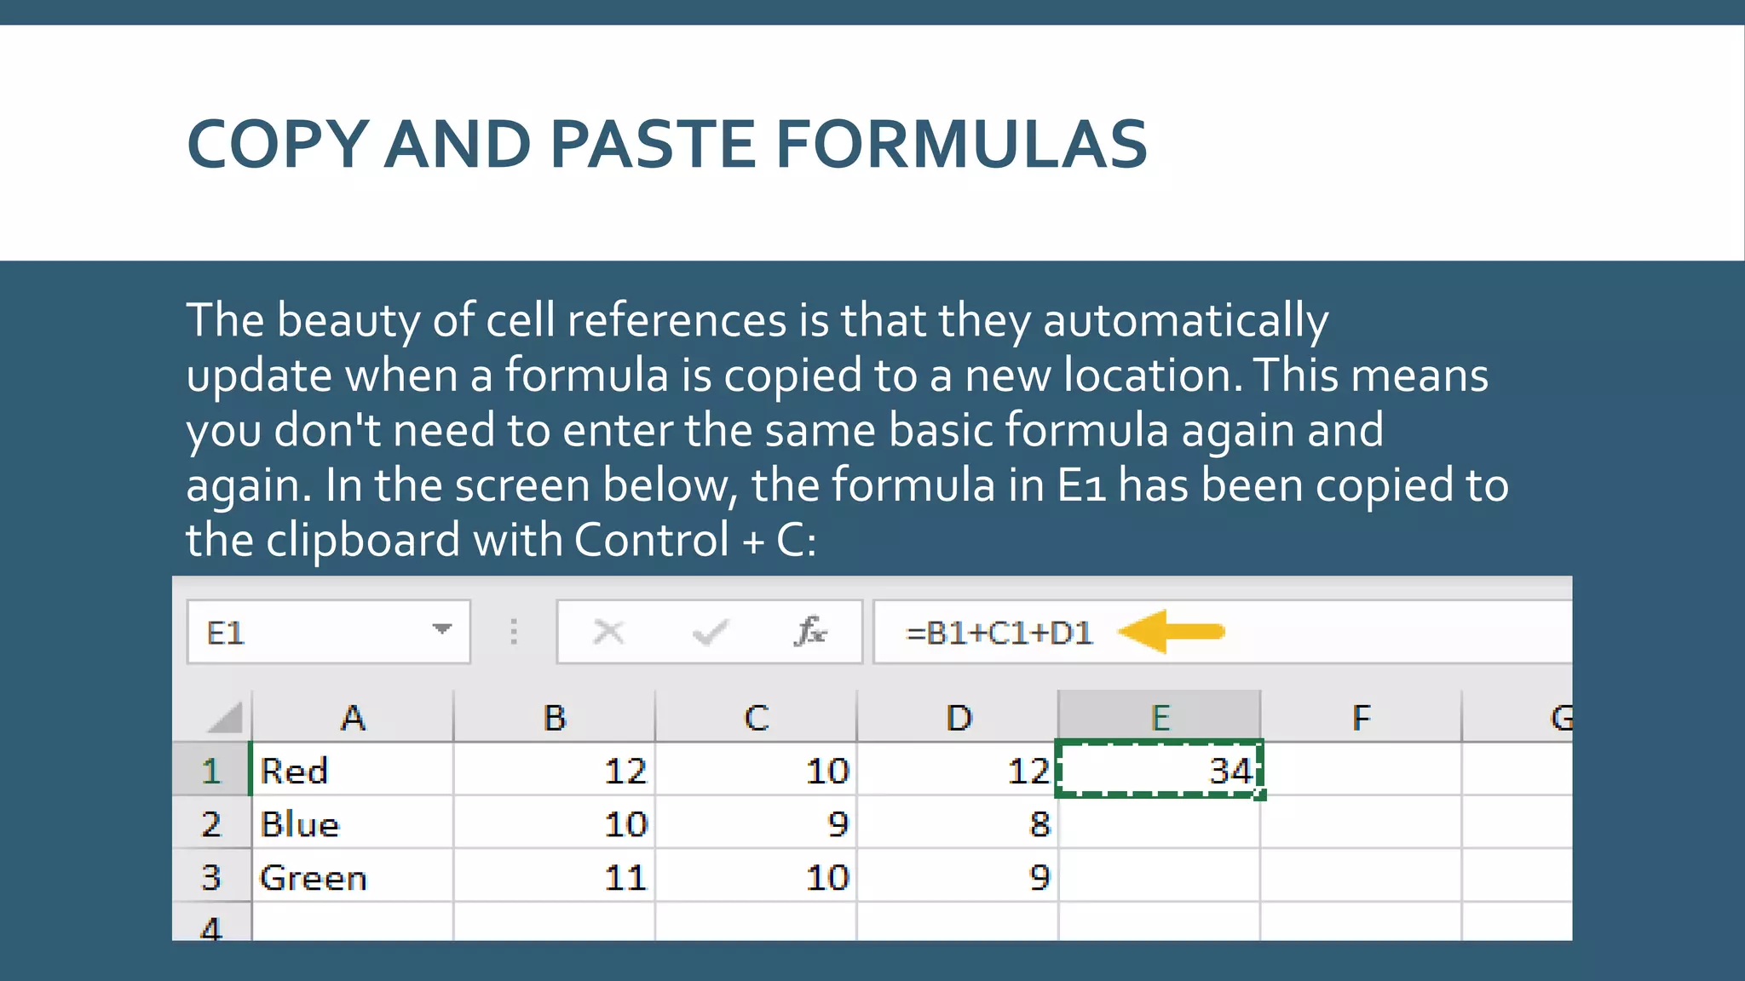Viewport: 1745px width, 981px height.
Task: Select column F header
Action: (x=1361, y=718)
